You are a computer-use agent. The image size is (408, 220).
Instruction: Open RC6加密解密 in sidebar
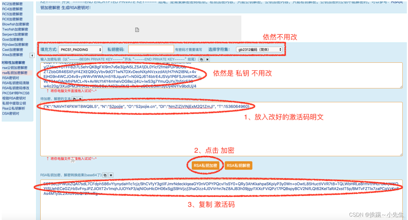12,19
